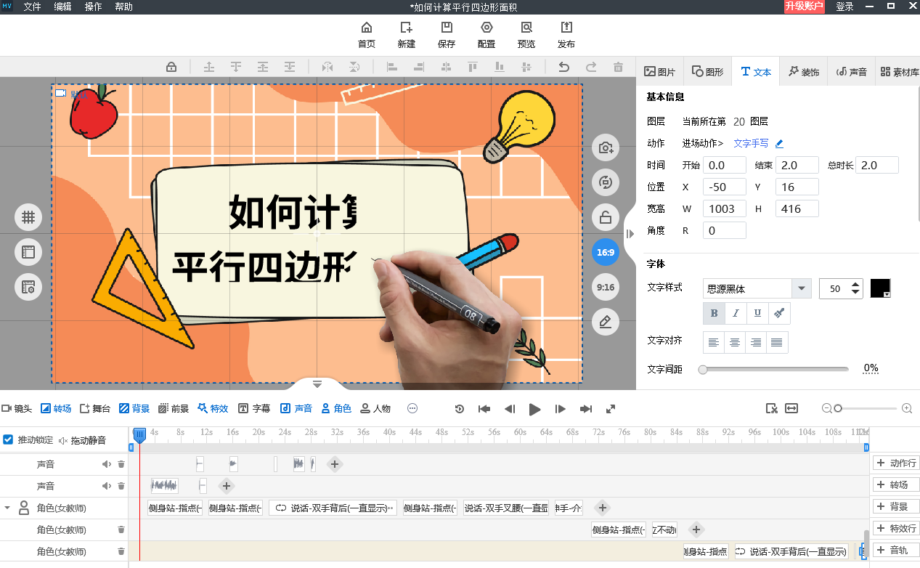Click the zoom in timeline magnifier
Screen dimensions: 920x568
(x=907, y=409)
